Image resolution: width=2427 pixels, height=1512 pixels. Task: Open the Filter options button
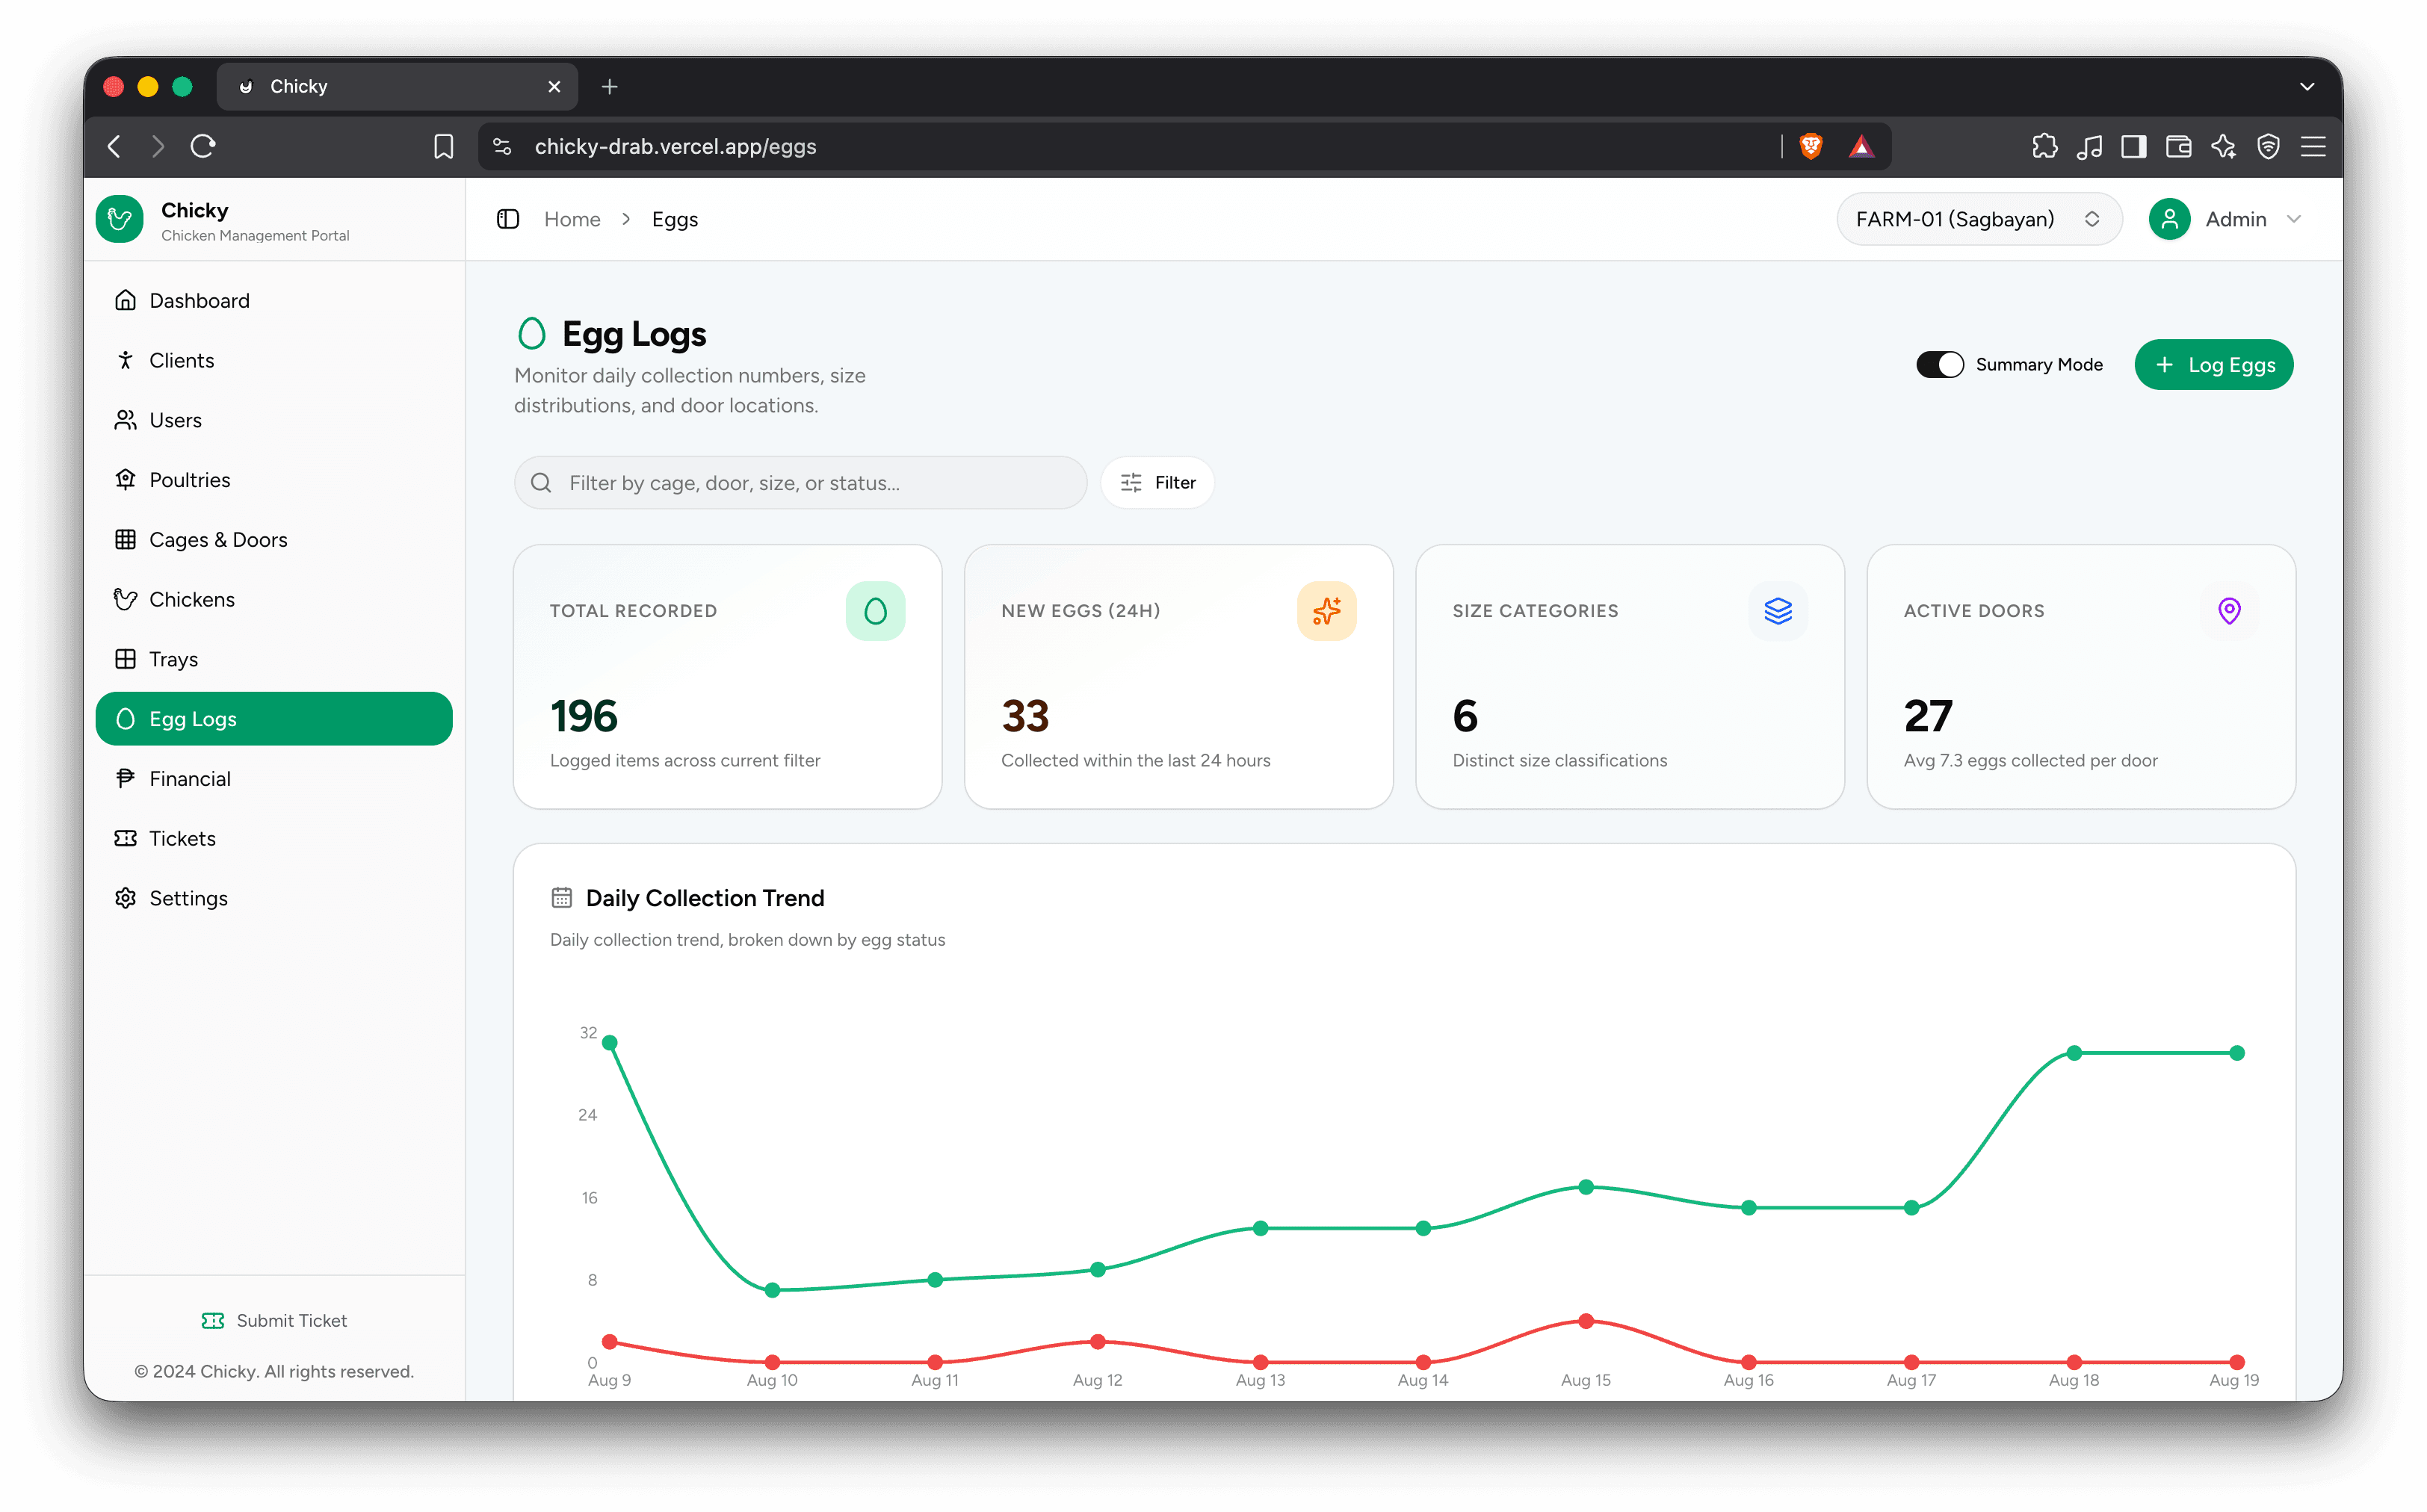pyautogui.click(x=1158, y=483)
